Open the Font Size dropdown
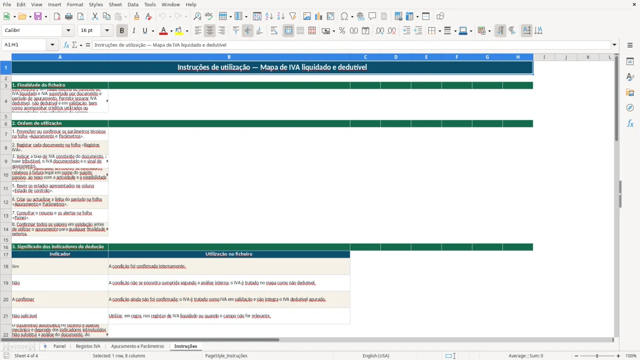This screenshot has height=360, width=640. 107,31
